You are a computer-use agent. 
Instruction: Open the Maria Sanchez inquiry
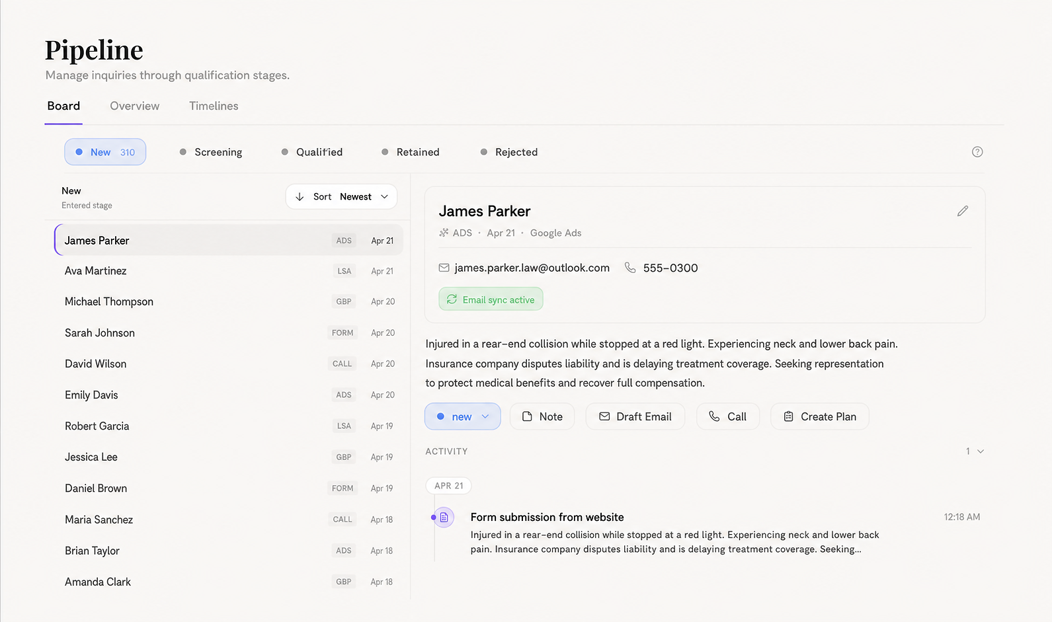[x=229, y=520]
